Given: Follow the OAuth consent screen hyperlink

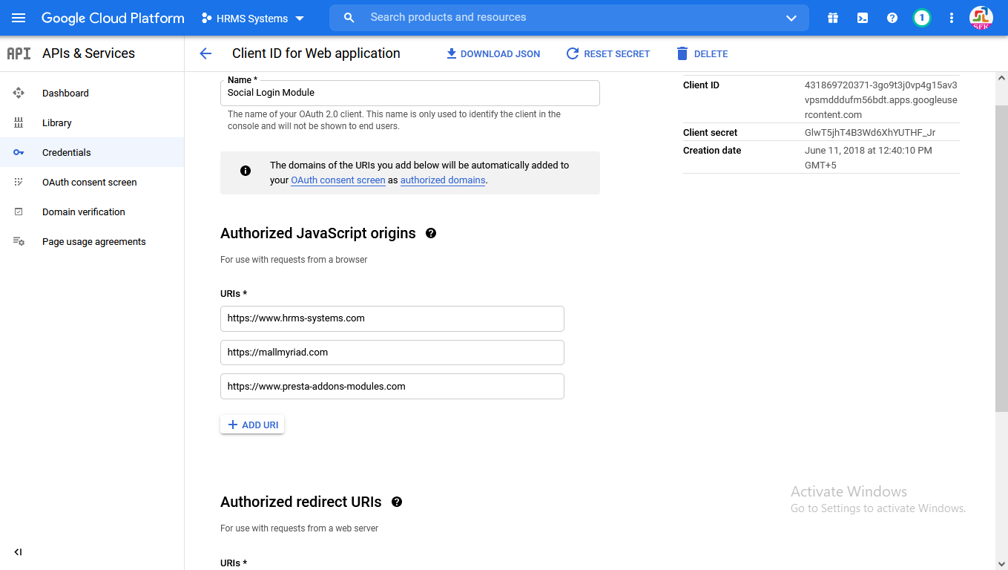Looking at the screenshot, I should pos(338,180).
